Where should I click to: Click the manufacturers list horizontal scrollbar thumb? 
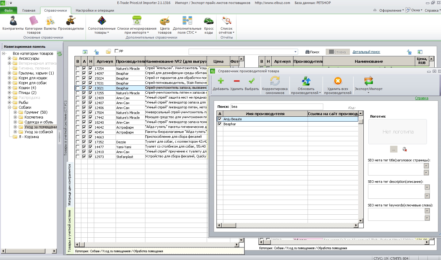click(229, 225)
